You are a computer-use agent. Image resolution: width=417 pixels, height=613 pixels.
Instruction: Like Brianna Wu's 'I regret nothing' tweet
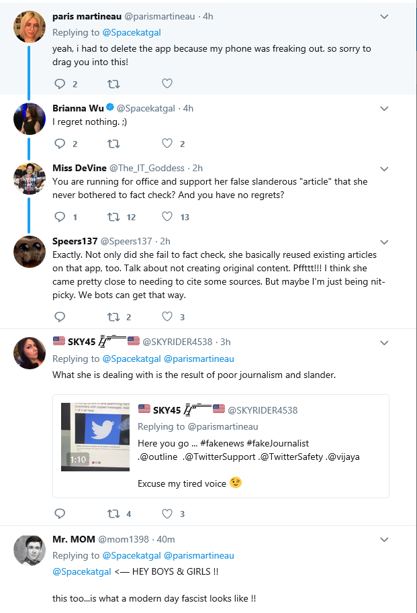[x=167, y=144]
